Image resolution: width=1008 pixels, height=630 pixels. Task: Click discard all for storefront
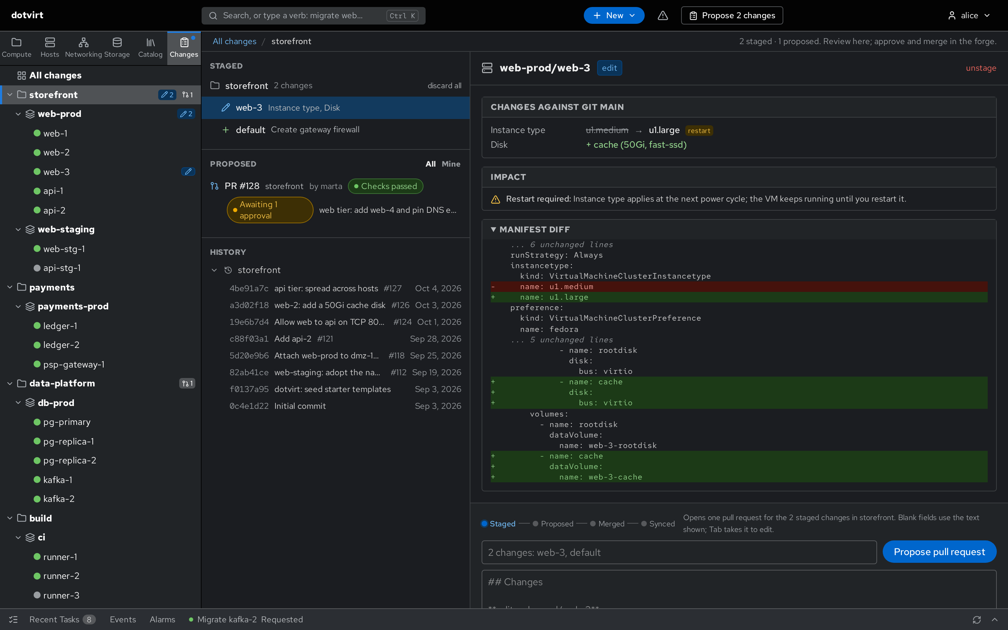[x=444, y=85]
